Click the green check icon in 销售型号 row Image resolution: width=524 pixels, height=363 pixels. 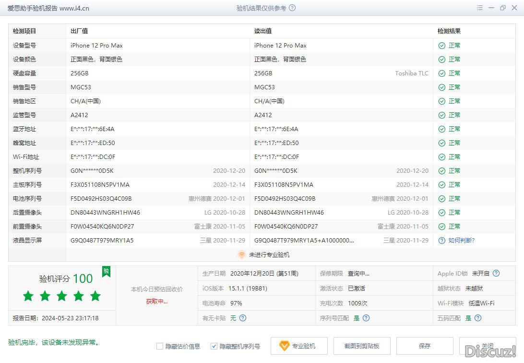click(442, 87)
